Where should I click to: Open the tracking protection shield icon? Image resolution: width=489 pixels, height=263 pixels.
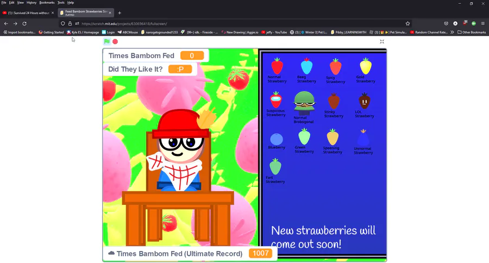pos(62,23)
